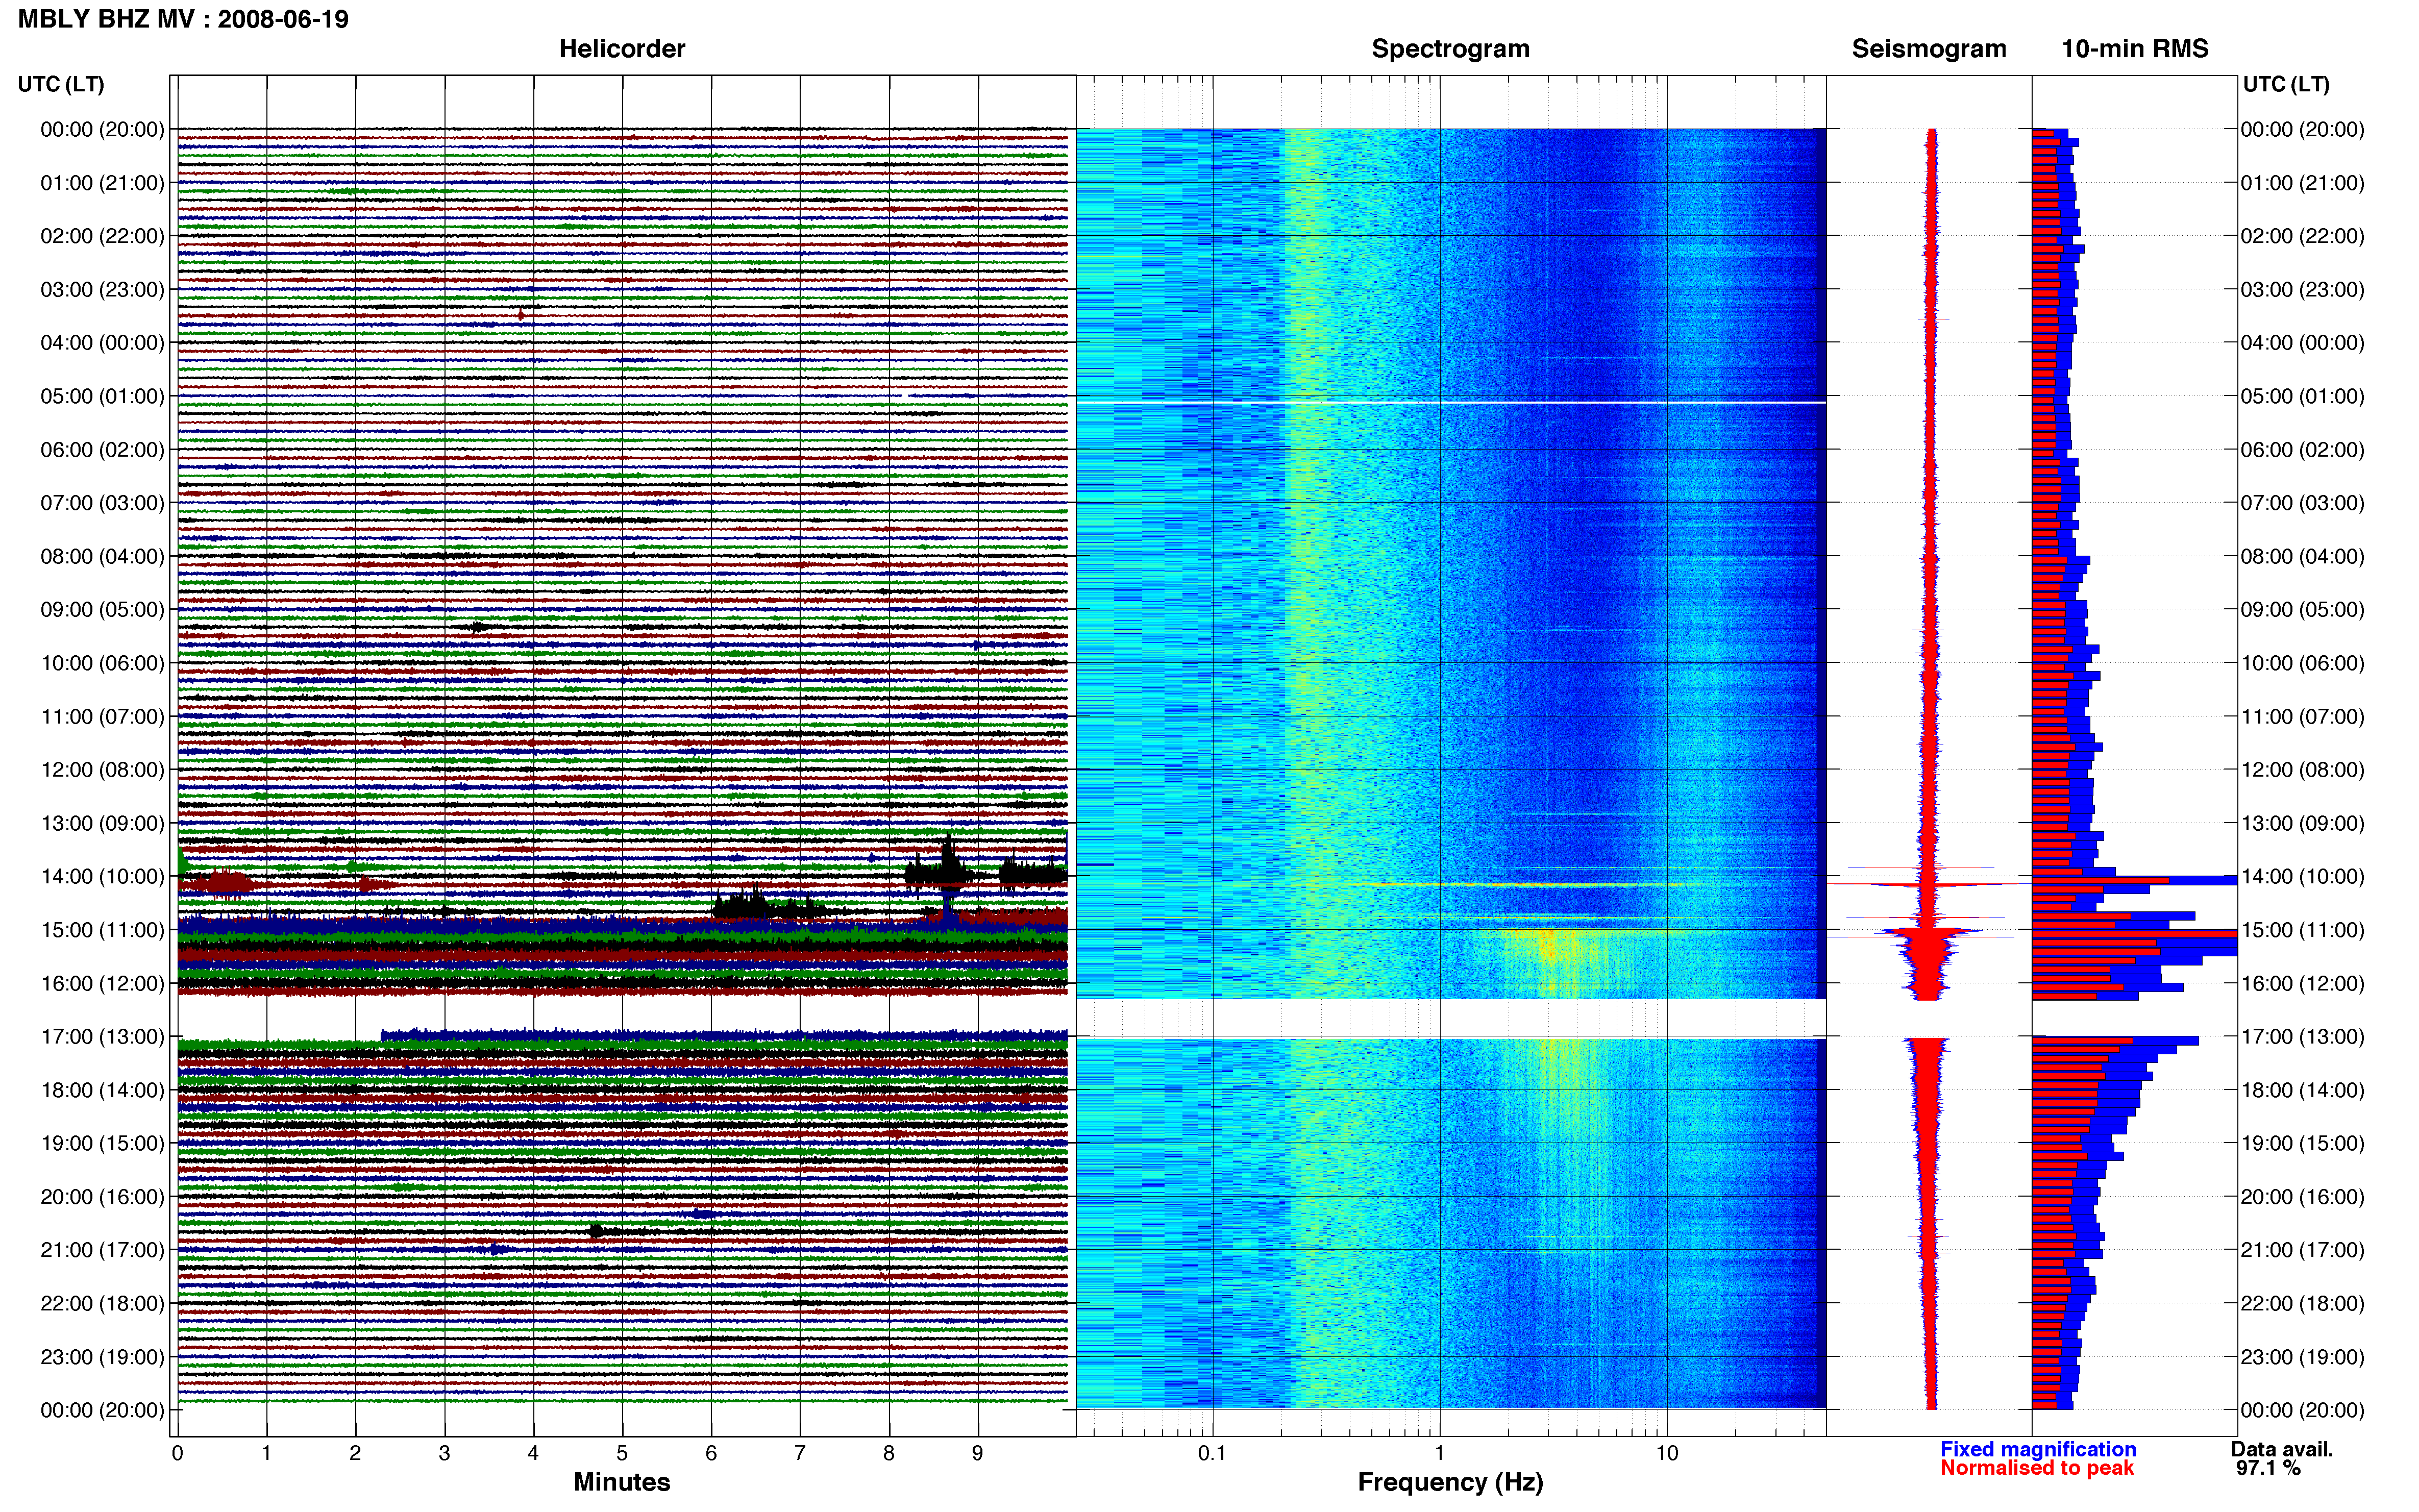Click the '5' tick on Minutes axis

pyautogui.click(x=622, y=1453)
